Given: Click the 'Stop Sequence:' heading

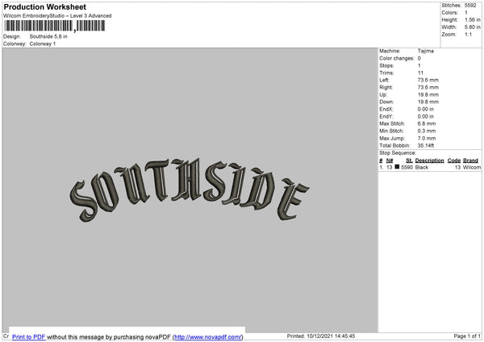Looking at the screenshot, I should click(x=398, y=153).
